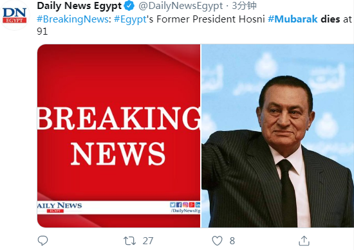Retweet the post using the retweet icon

[x=129, y=241]
